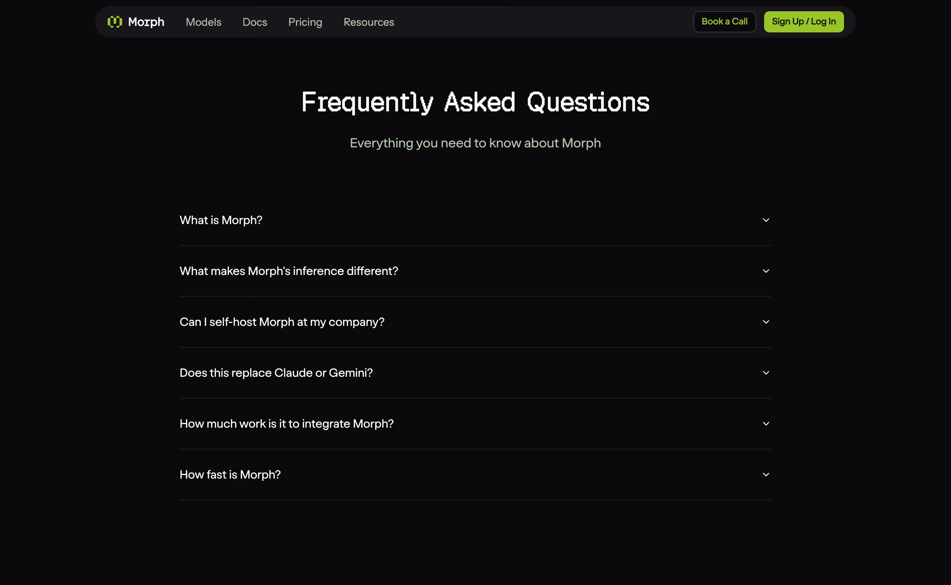Expand chevron for How fast is Morph?
Viewport: 951px width, 585px height.
[x=765, y=474]
